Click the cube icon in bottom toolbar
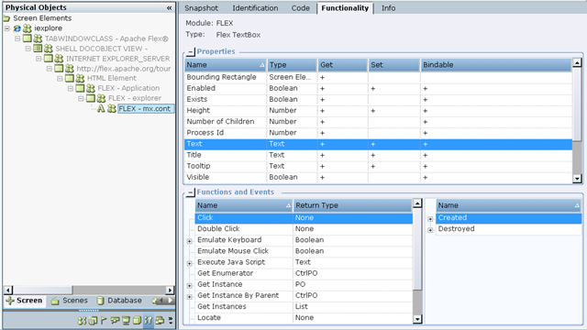The image size is (587, 330). pos(137,321)
